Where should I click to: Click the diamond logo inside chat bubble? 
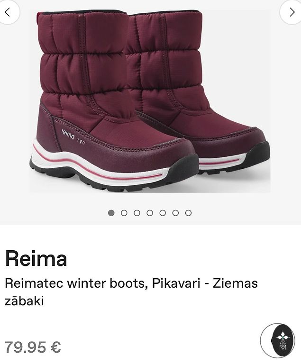coord(283,340)
